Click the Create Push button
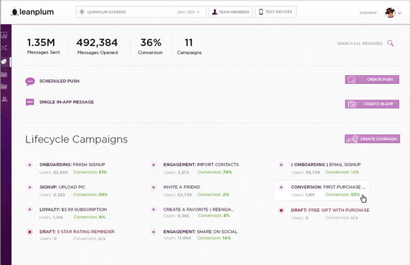 click(x=372, y=79)
